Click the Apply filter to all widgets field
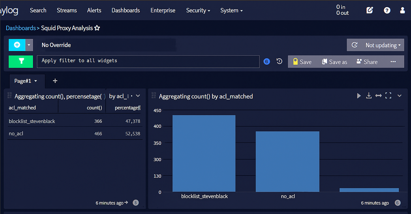The height and width of the screenshot is (214, 411). click(148, 61)
